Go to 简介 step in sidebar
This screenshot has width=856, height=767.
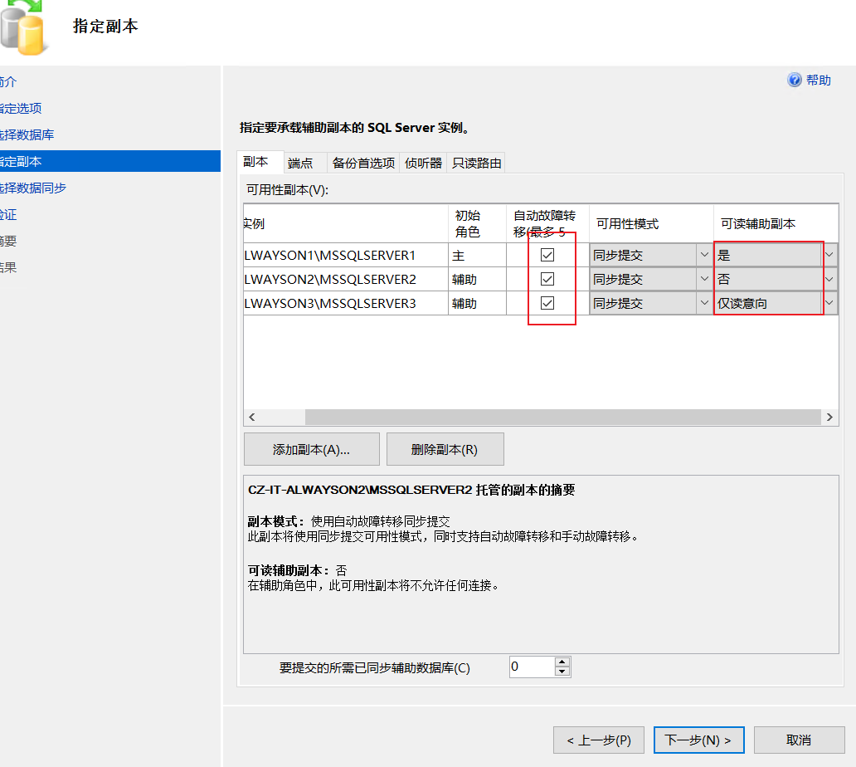pos(8,82)
